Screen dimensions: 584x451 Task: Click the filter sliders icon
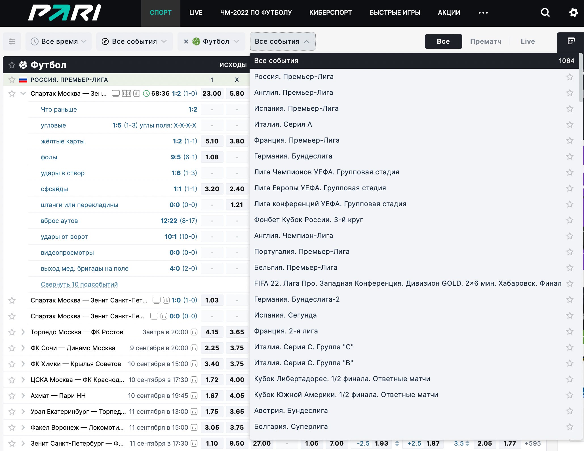(12, 41)
